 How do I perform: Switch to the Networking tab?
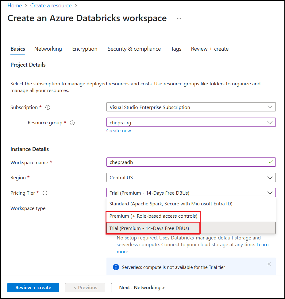[x=48, y=49]
